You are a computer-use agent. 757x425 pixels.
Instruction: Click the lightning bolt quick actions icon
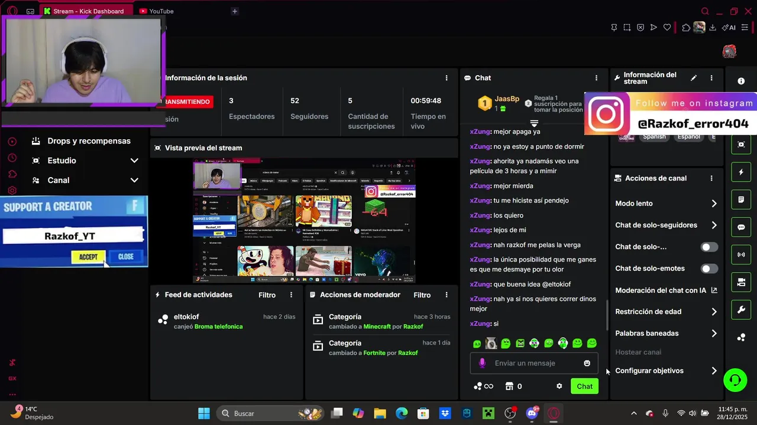pyautogui.click(x=741, y=172)
